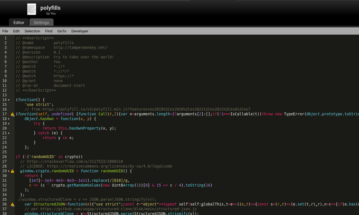Image resolution: width=359 pixels, height=215 pixels.
Task: Open the Developer menu
Action: tap(80, 31)
